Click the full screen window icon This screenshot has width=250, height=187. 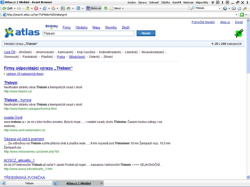(x=78, y=8)
